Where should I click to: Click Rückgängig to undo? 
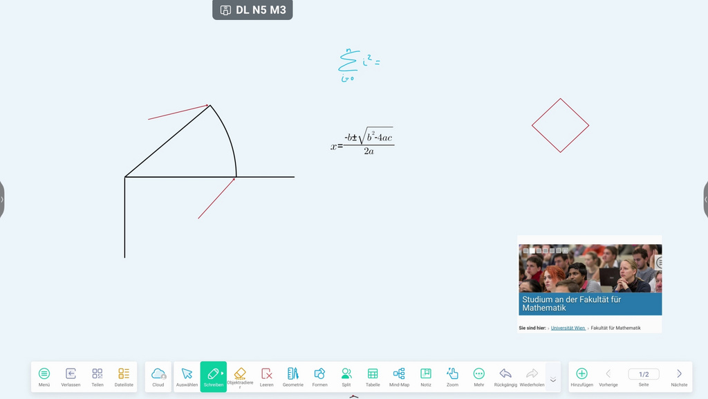point(505,377)
